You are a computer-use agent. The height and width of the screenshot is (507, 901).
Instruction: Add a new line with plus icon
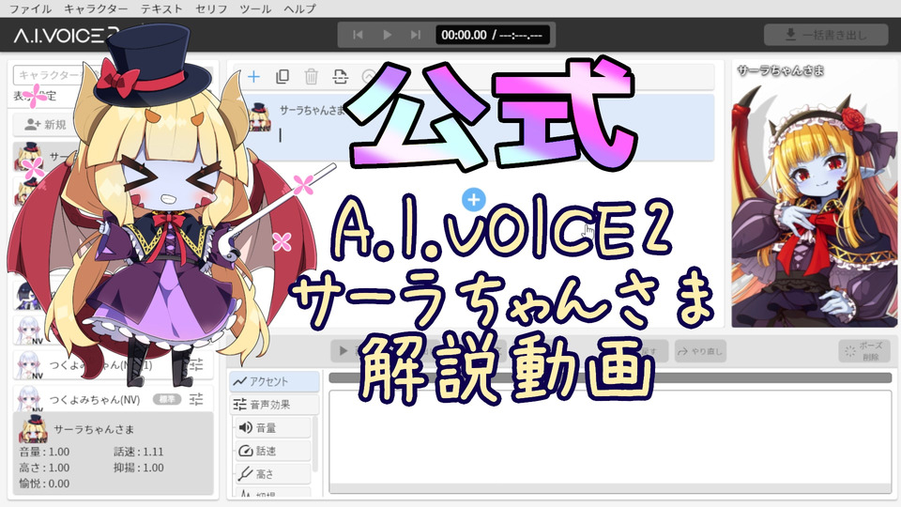253,76
